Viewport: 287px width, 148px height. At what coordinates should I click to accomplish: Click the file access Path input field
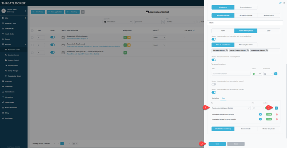coord(231,74)
